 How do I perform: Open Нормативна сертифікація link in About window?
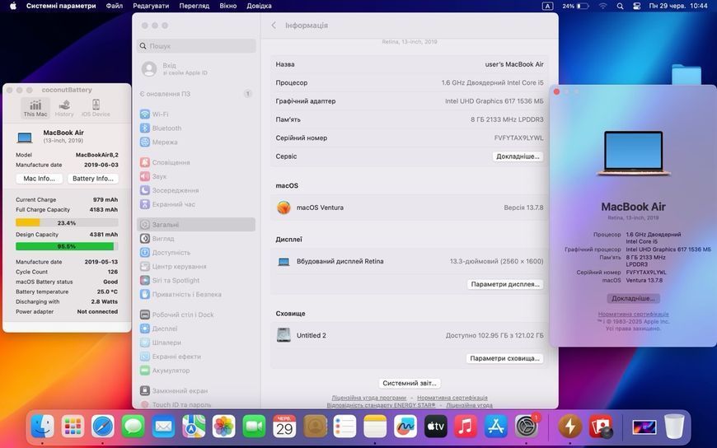coord(633,314)
